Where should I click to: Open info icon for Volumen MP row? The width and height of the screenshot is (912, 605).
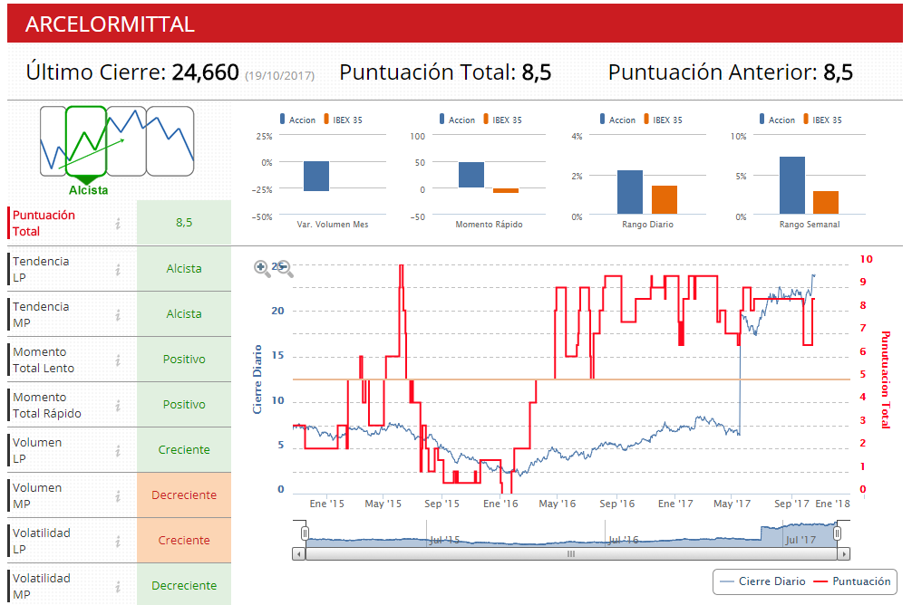point(118,495)
